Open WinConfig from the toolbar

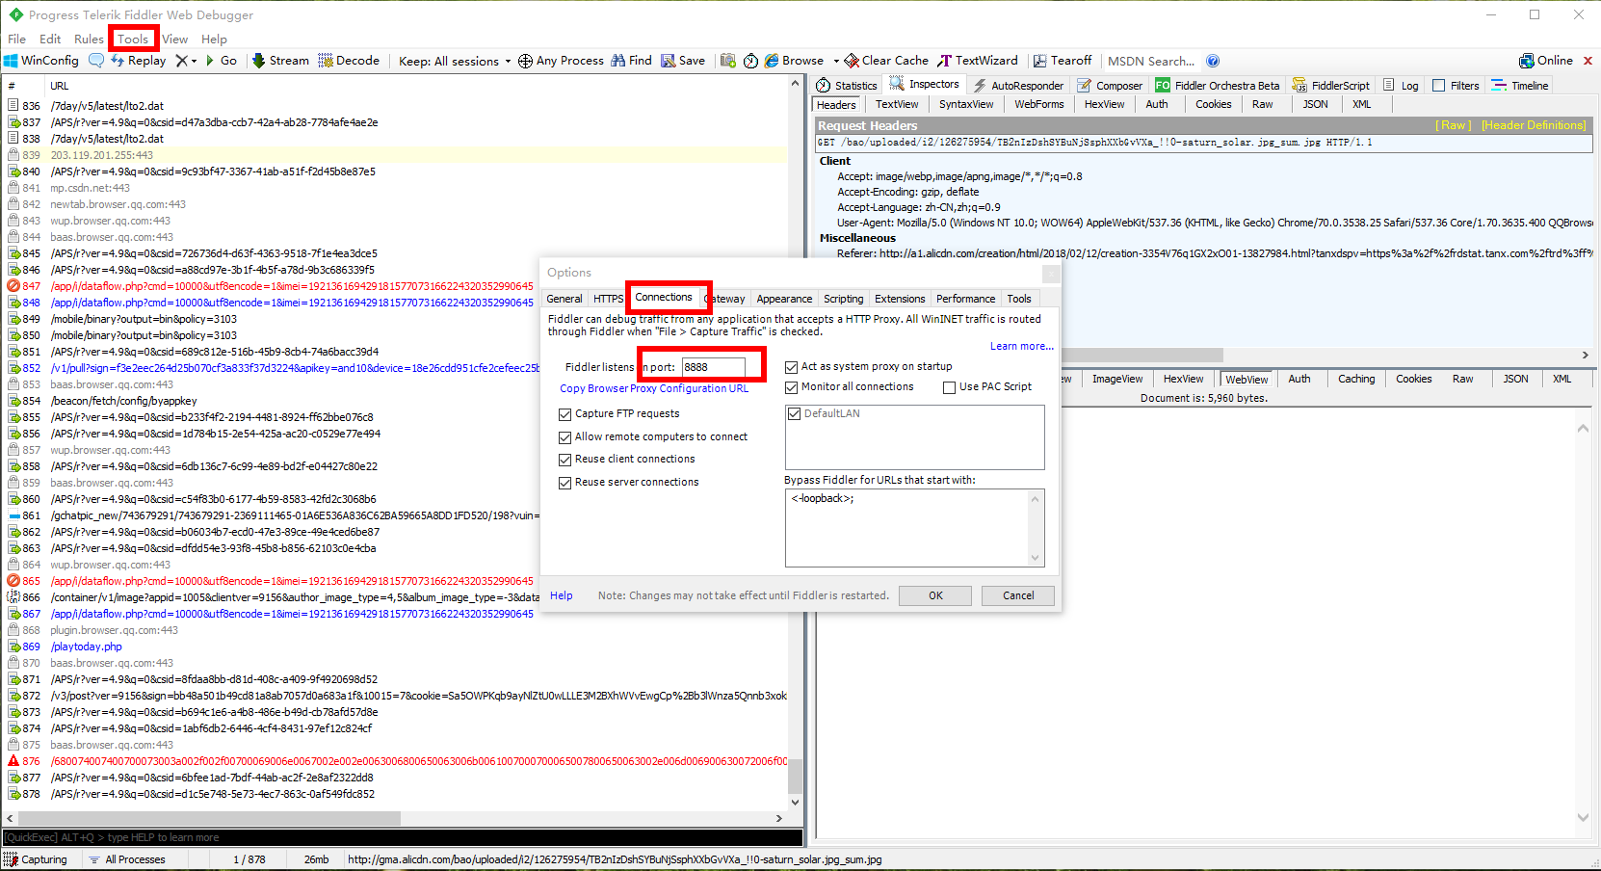pos(41,61)
